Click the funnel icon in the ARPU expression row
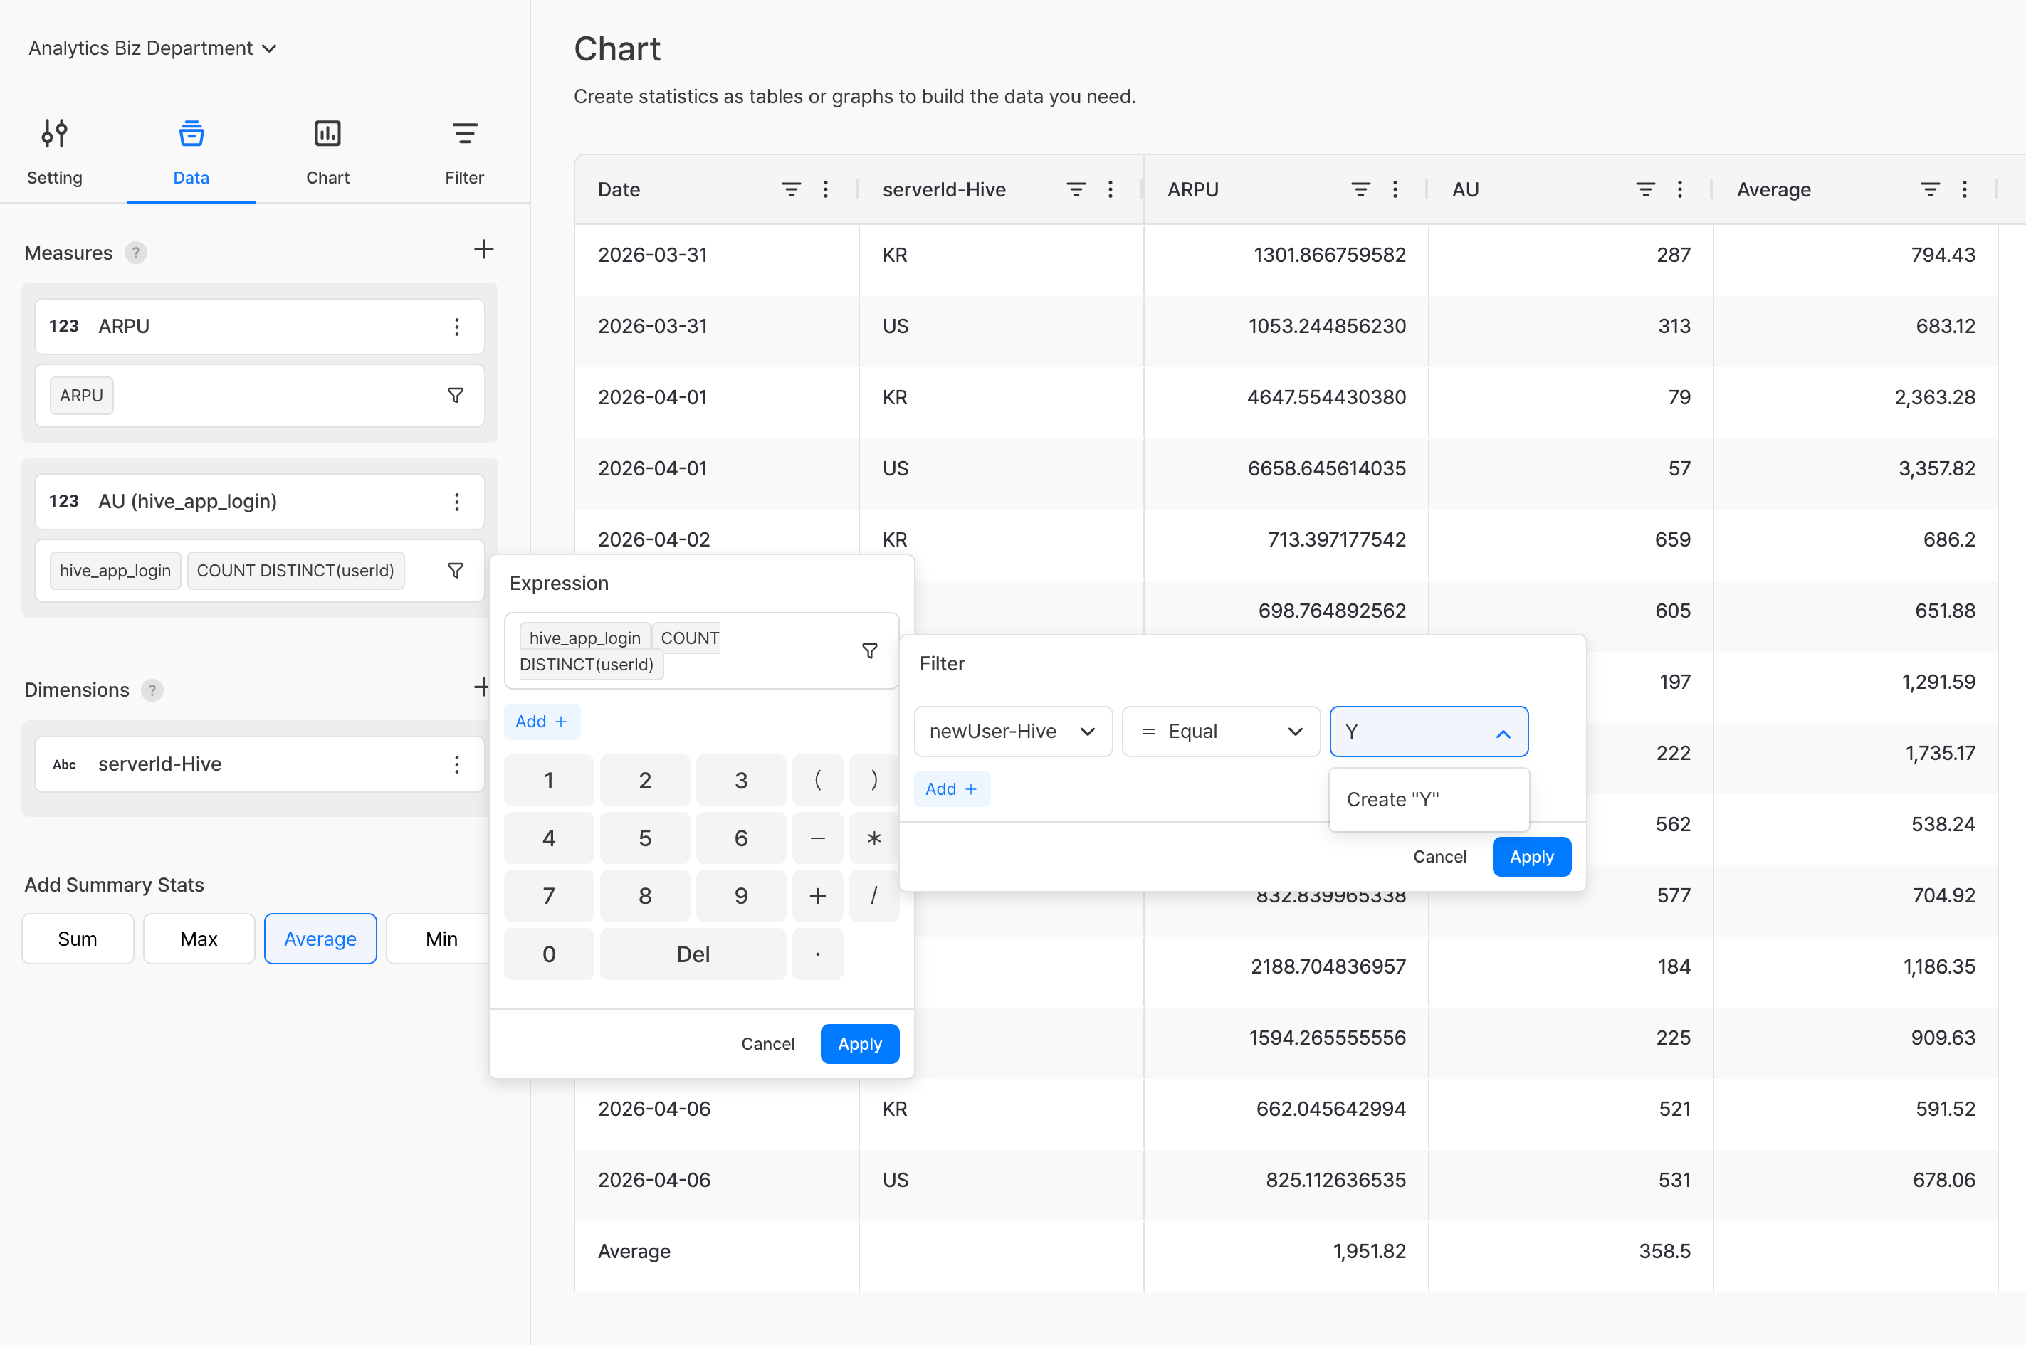The image size is (2026, 1345). (x=456, y=396)
